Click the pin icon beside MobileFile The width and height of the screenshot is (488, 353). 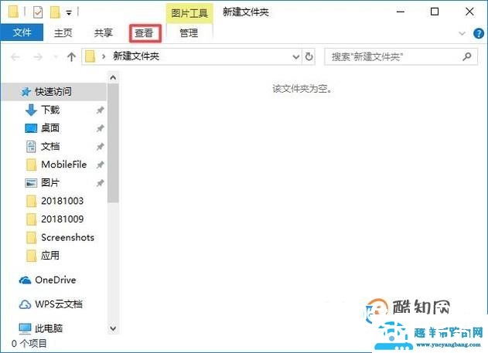(x=100, y=165)
